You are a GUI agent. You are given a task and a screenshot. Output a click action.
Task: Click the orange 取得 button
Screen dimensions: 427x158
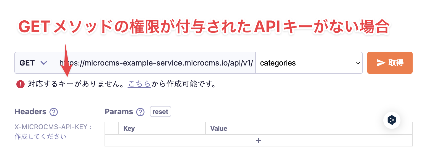[x=390, y=63]
